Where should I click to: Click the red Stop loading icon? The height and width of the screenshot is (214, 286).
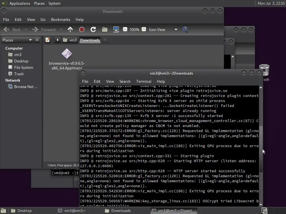(x=82, y=30)
